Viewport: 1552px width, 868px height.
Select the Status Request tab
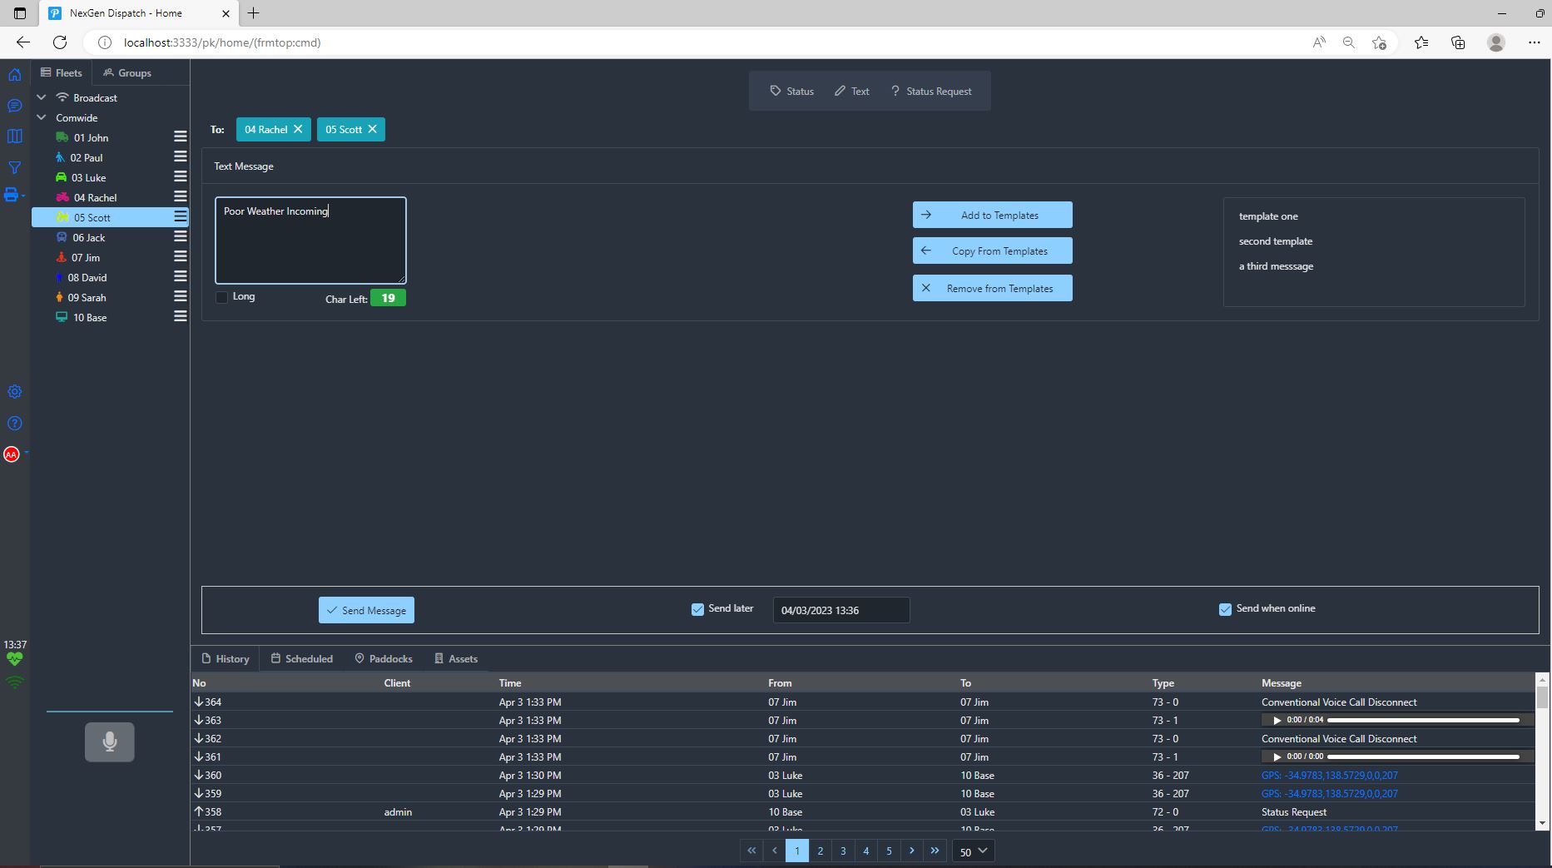tap(930, 91)
